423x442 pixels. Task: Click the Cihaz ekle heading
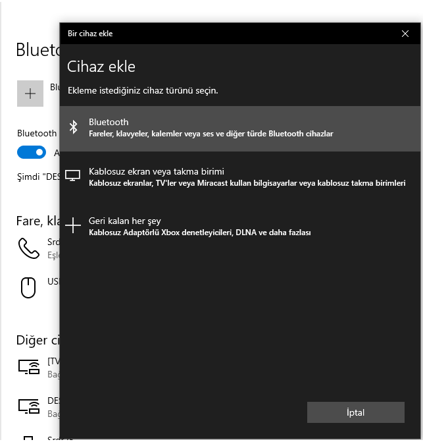[102, 67]
